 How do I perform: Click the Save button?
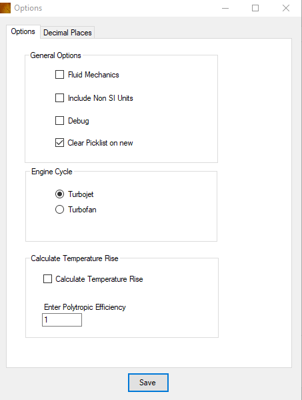point(148,383)
